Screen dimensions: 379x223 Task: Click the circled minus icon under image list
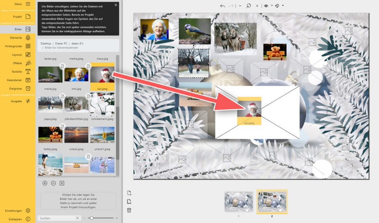point(53,183)
